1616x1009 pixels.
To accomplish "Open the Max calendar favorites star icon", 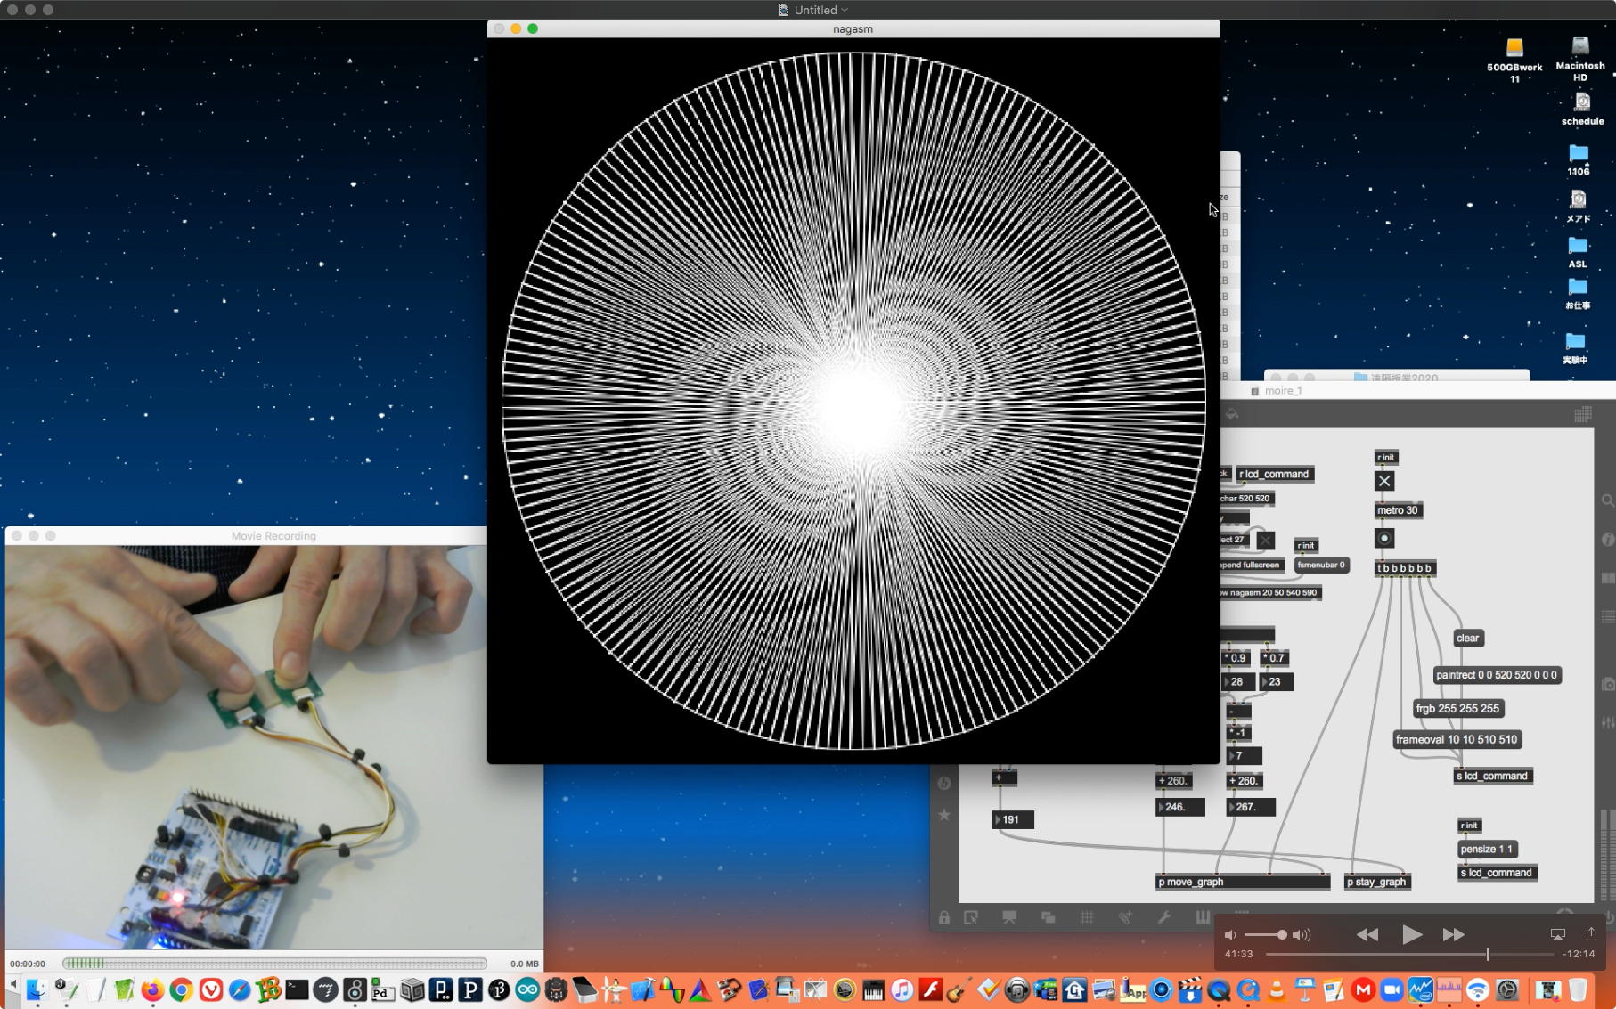I will click(x=944, y=815).
